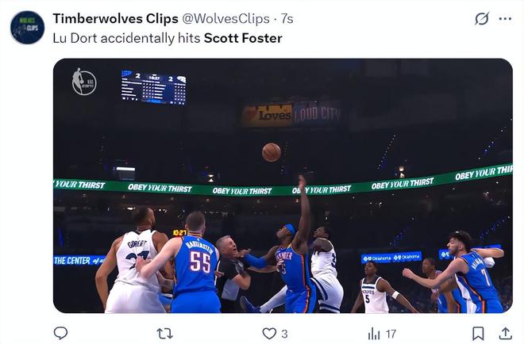Click the reply speech bubble icon
The height and width of the screenshot is (344, 524).
click(60, 333)
